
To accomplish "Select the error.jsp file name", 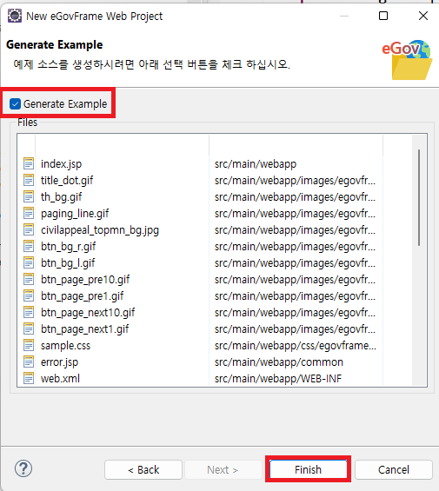I will pyautogui.click(x=59, y=362).
